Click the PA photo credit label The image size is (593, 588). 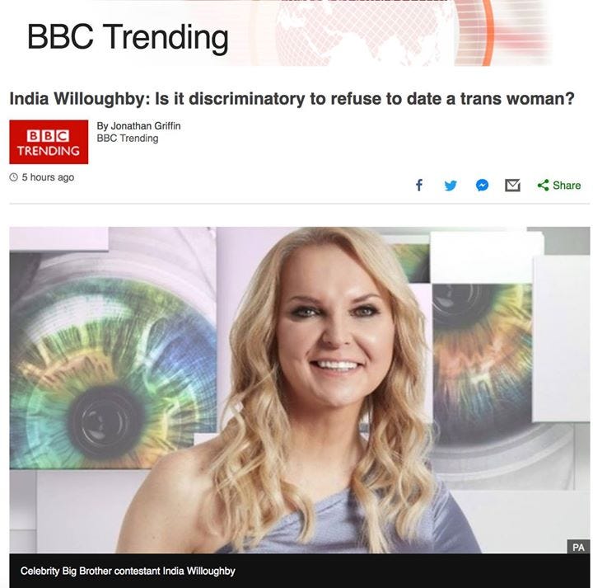click(578, 547)
